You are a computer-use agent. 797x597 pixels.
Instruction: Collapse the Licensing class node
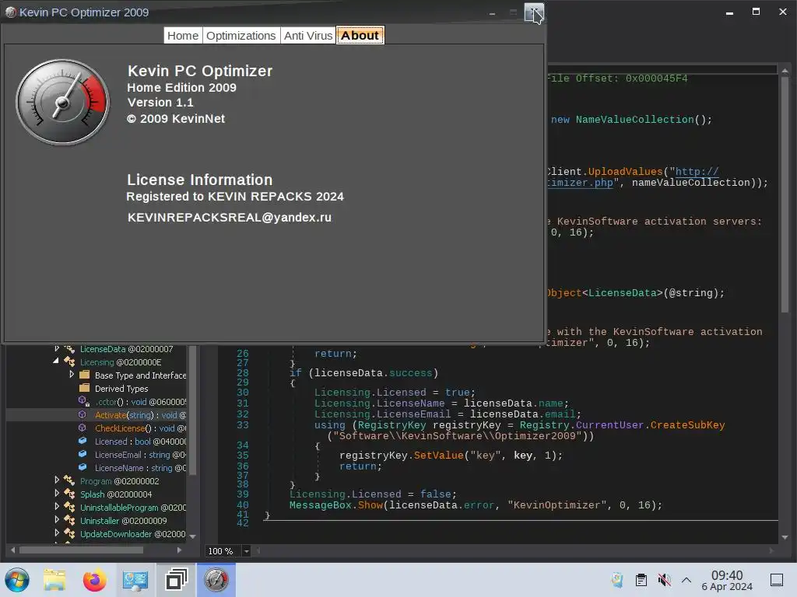pyautogui.click(x=56, y=361)
